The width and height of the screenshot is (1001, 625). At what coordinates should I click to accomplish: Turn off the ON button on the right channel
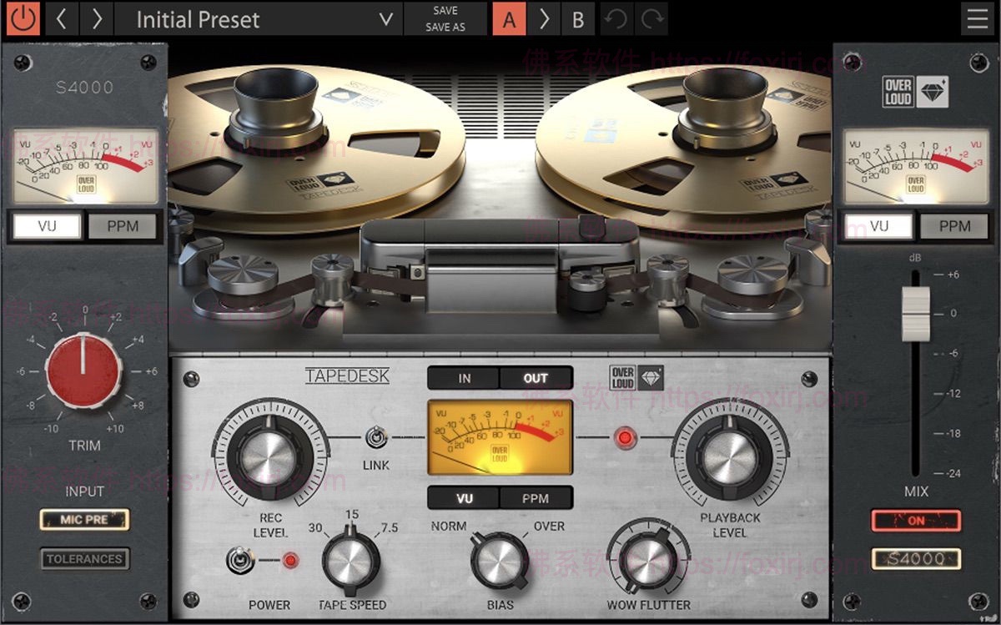click(x=915, y=522)
